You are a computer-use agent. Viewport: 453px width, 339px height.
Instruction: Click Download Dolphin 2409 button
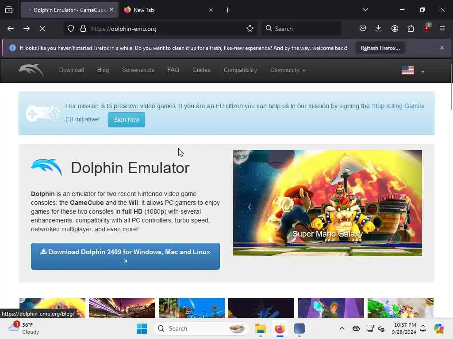pyautogui.click(x=125, y=256)
